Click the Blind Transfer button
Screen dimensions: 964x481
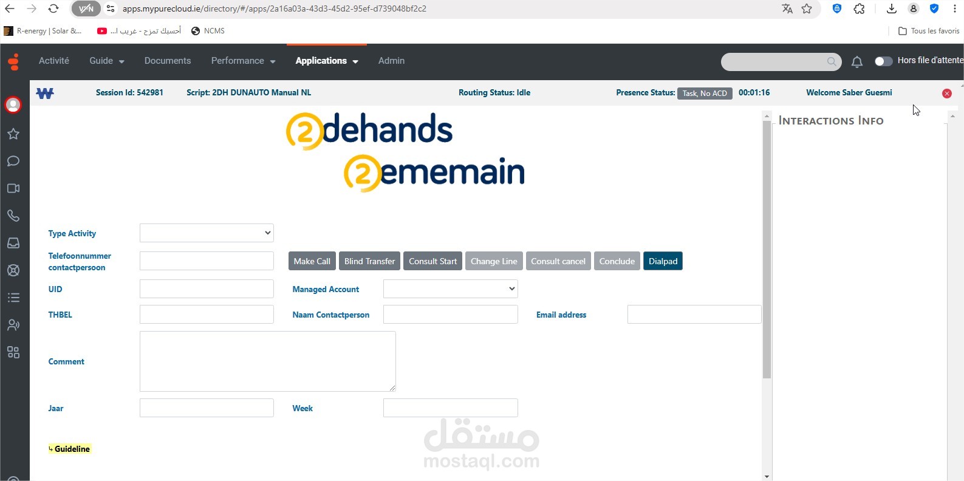pyautogui.click(x=369, y=261)
